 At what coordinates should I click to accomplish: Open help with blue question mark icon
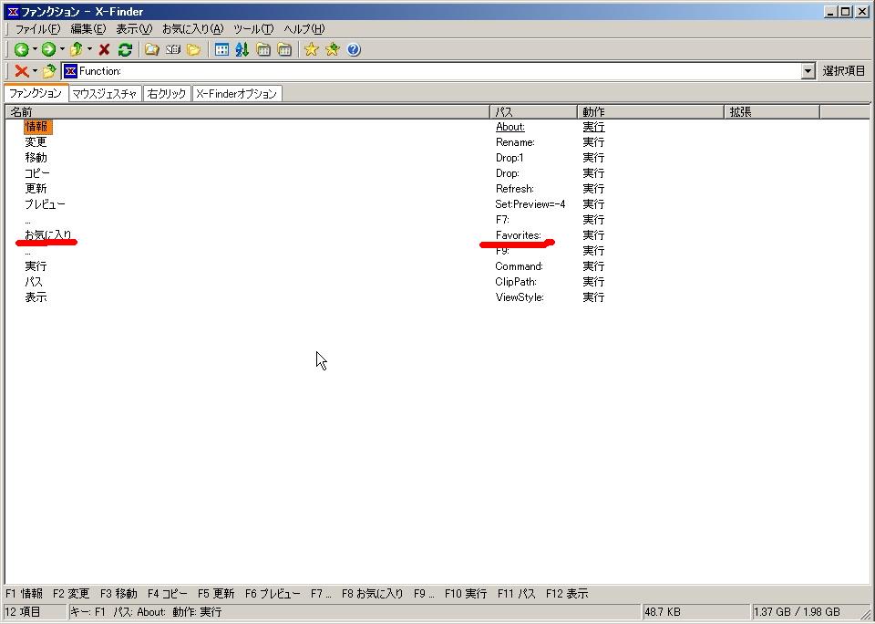click(x=354, y=49)
